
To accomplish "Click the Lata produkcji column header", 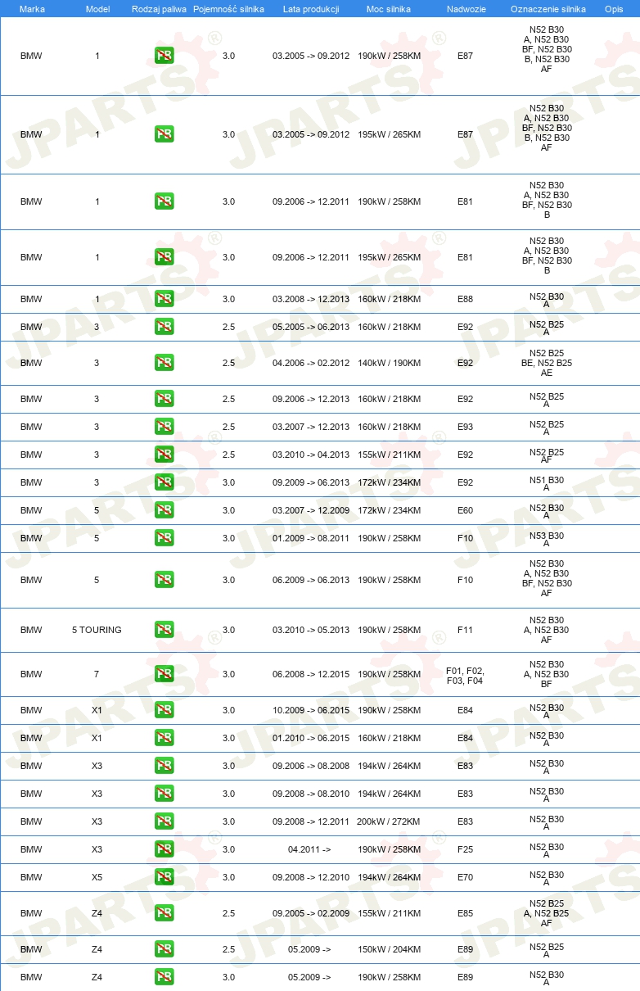I will click(x=311, y=9).
